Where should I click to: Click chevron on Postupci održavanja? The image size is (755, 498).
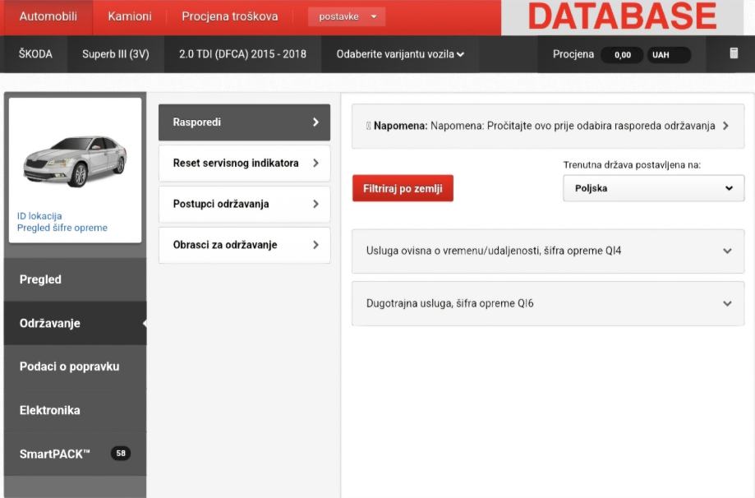click(x=315, y=204)
